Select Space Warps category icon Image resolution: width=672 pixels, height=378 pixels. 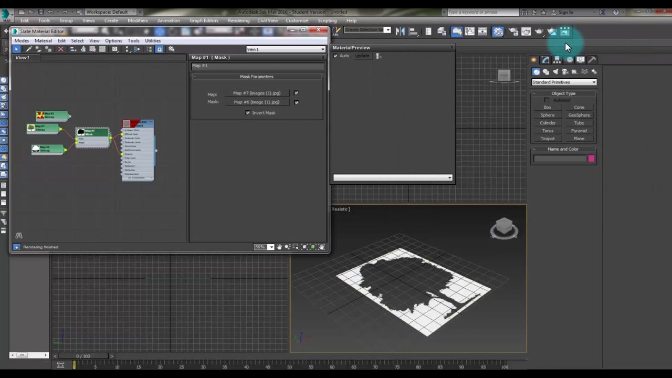584,72
